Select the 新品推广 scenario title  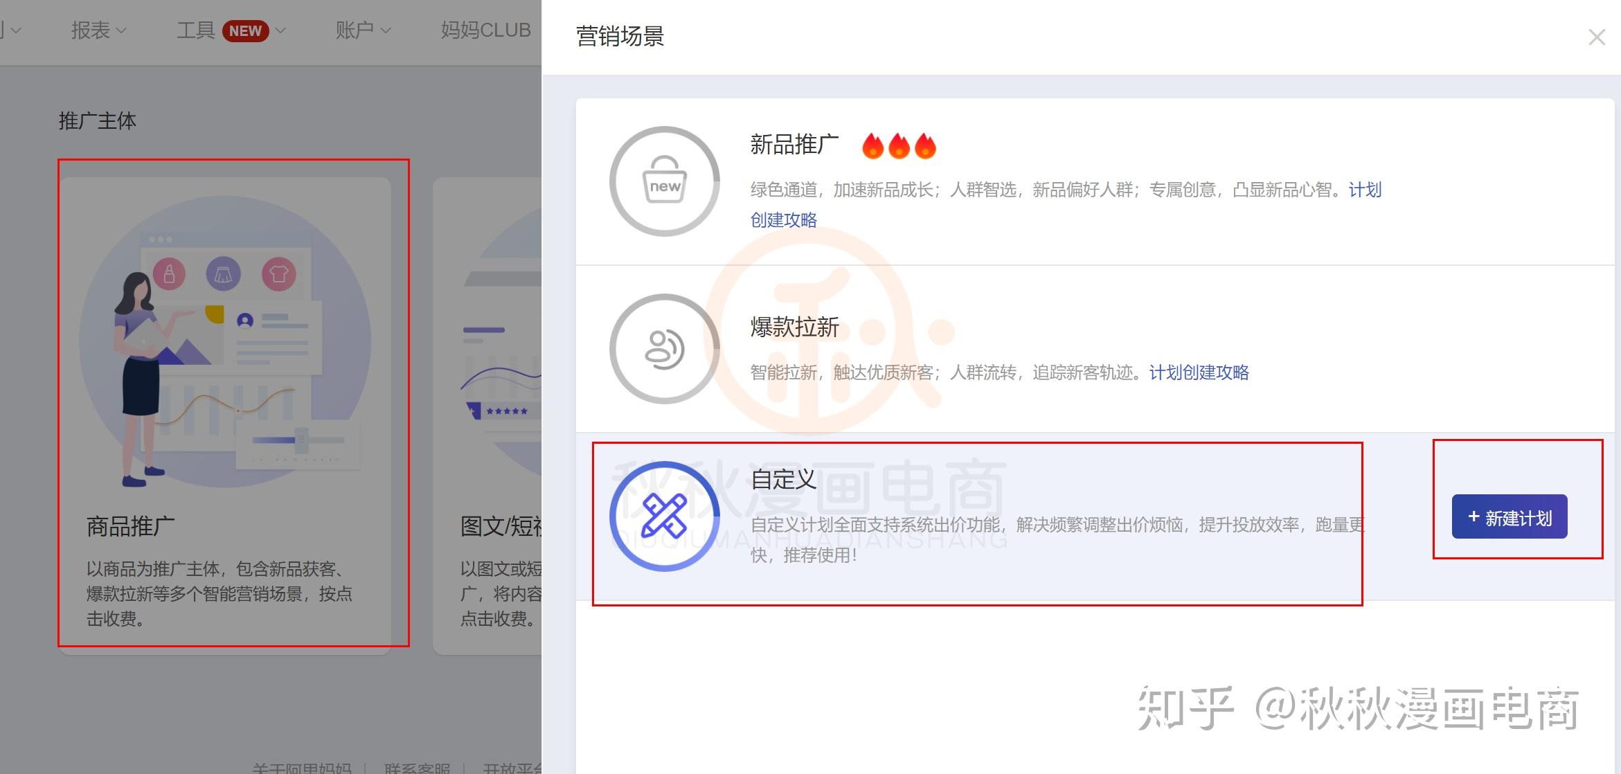click(x=794, y=145)
